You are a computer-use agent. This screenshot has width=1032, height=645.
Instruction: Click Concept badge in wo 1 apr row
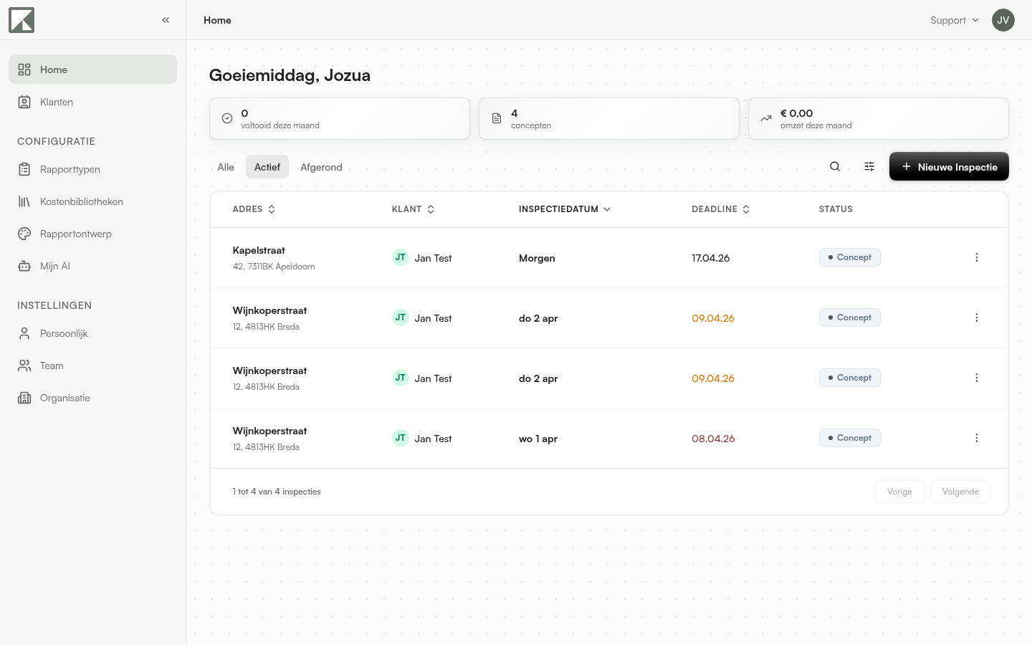[x=850, y=438]
